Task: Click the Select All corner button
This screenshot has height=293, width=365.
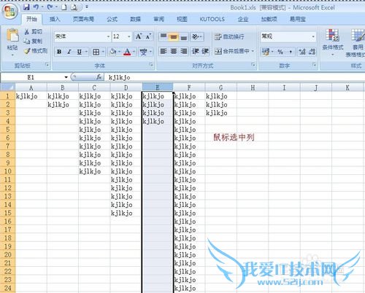Action: 7,87
